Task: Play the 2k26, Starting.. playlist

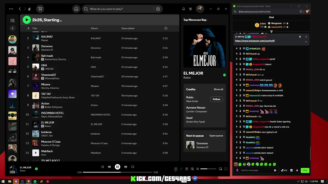Action: tap(27, 20)
